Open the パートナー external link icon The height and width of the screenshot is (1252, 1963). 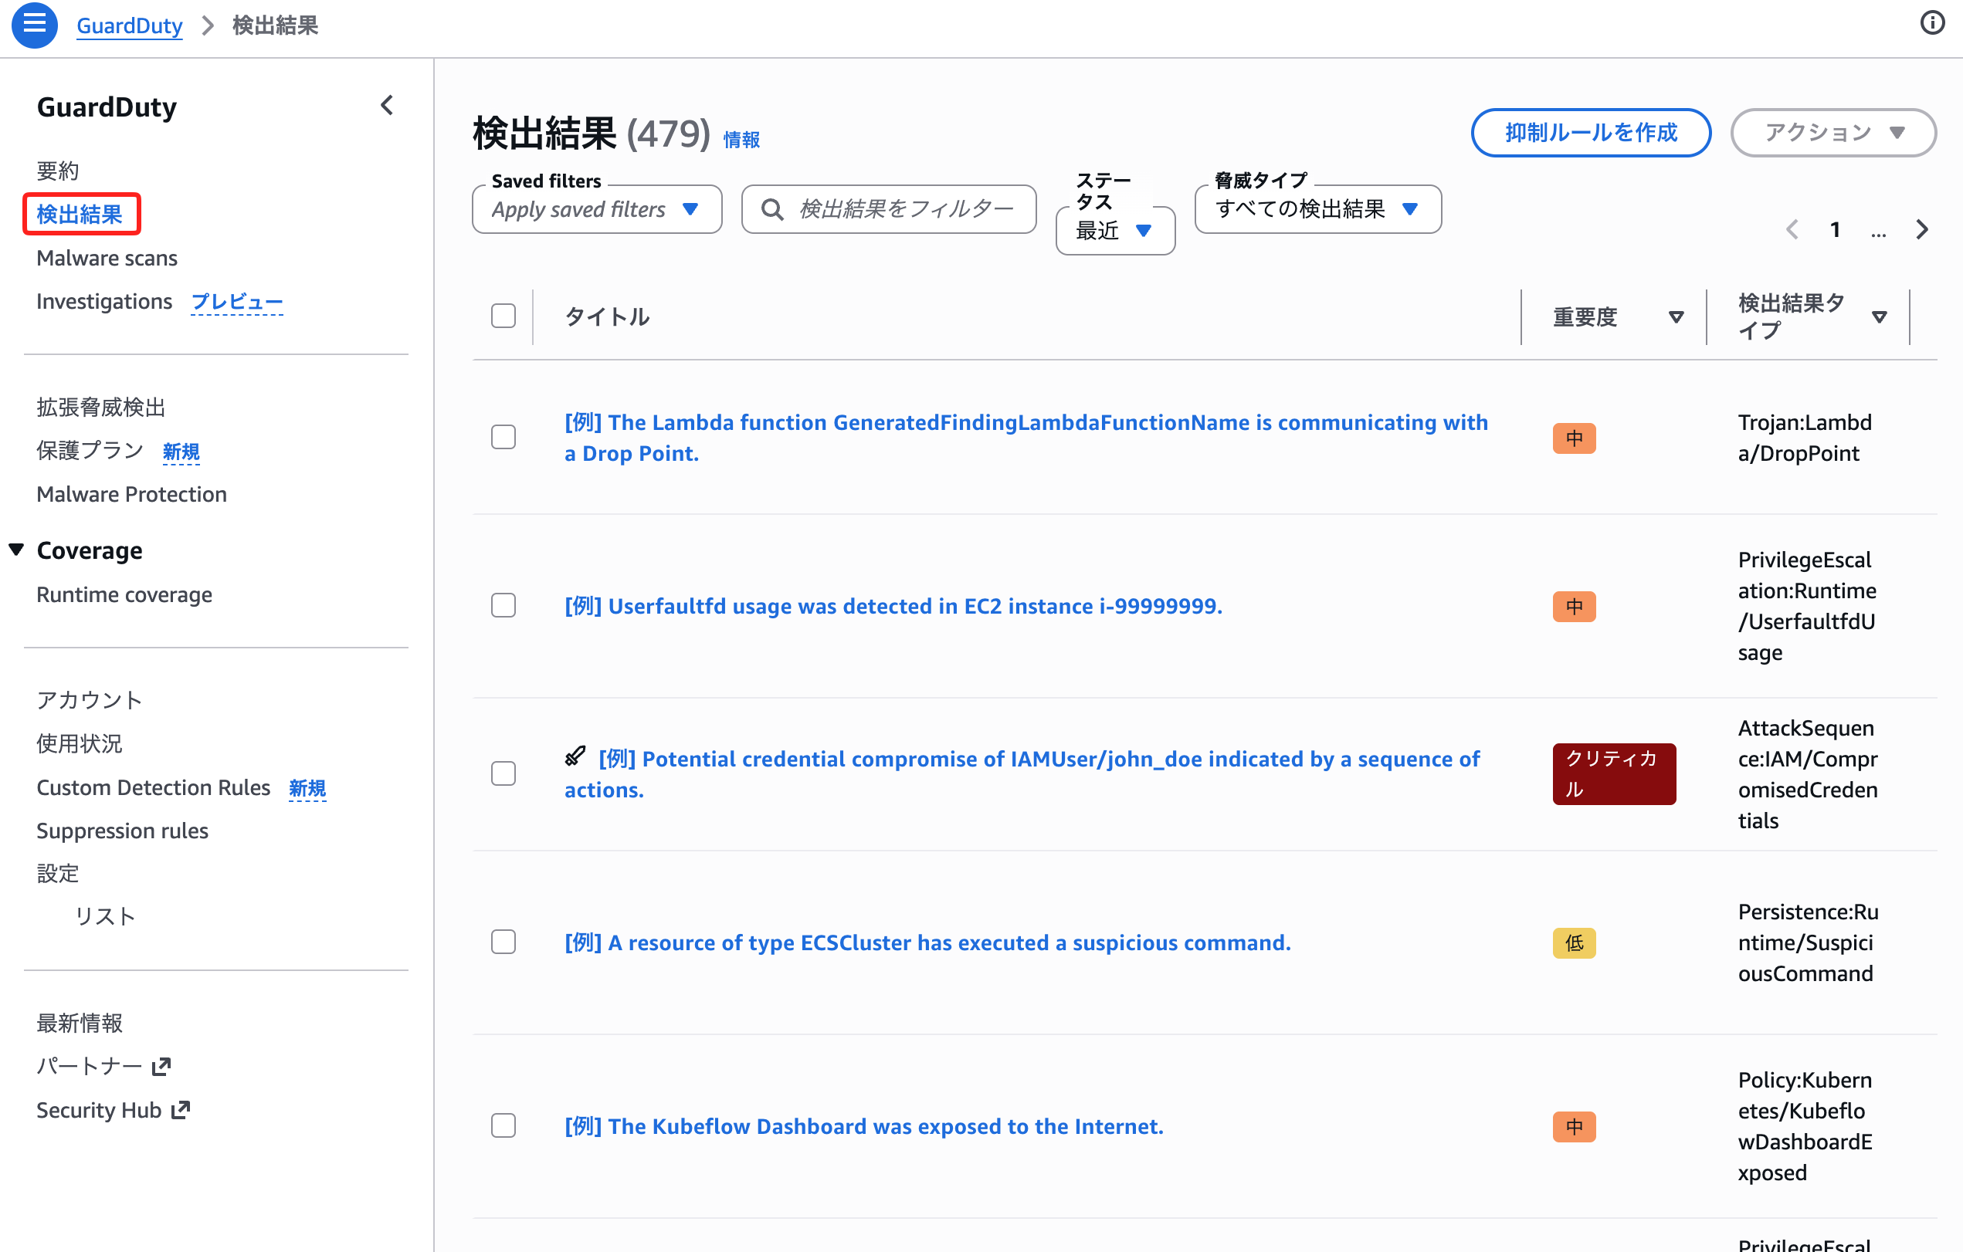pos(161,1066)
